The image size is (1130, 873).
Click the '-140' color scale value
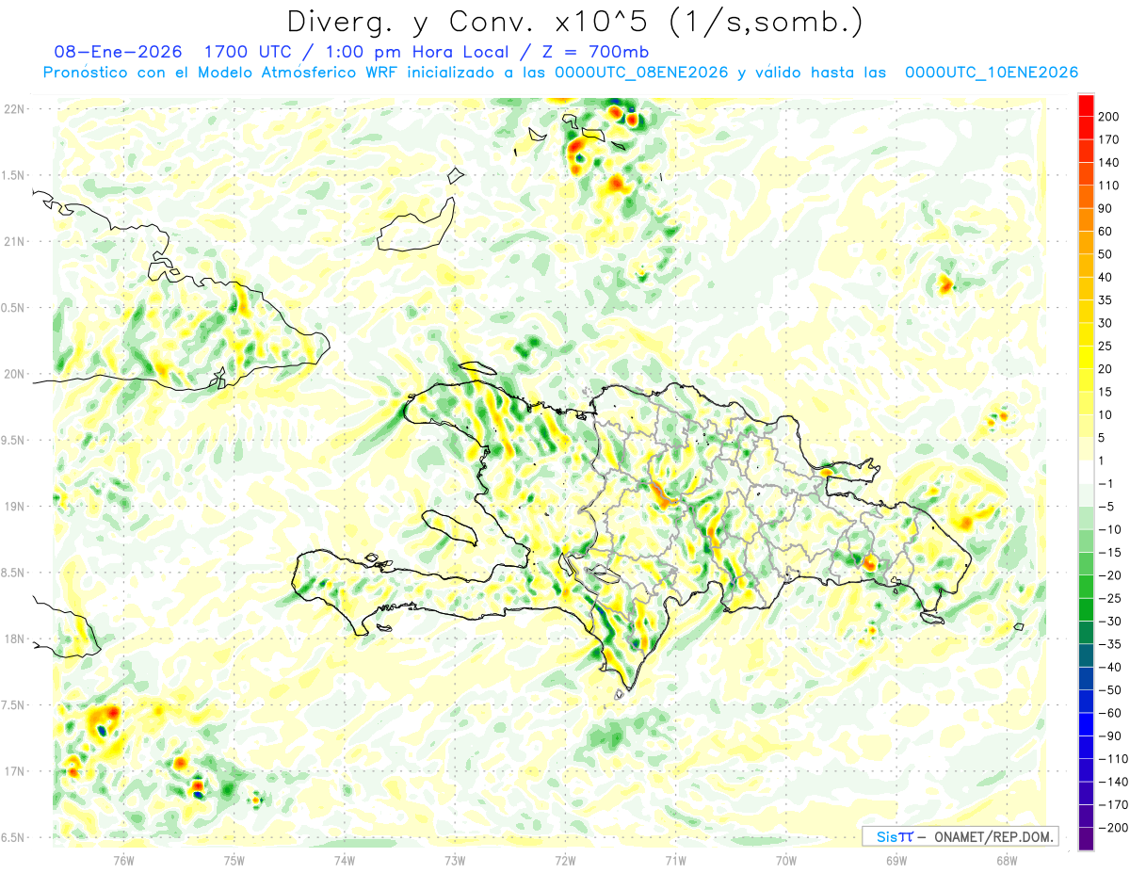coord(1112,782)
